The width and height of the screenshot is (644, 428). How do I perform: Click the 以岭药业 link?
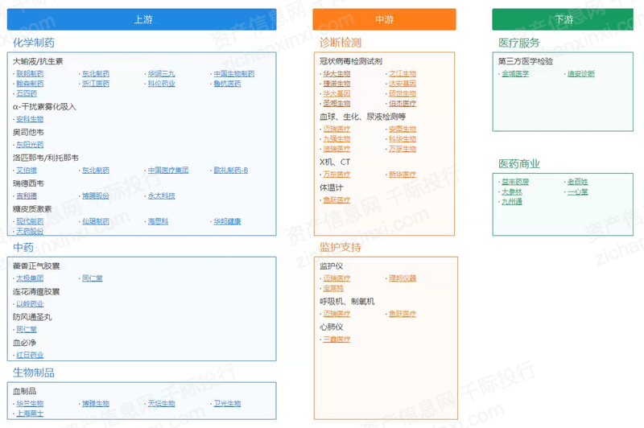point(30,303)
